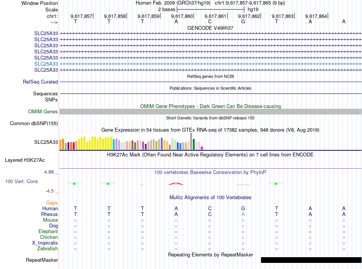Click 'Multiz Alignments of 100 Vertebrates' title

(210, 197)
